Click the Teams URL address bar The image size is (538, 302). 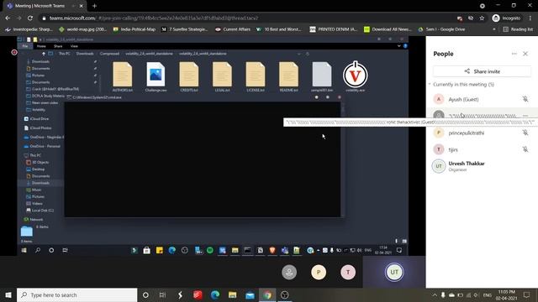(247, 18)
